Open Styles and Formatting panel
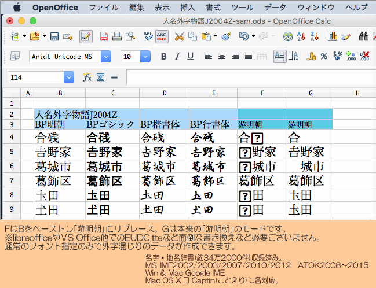This screenshot has width=376, height=288. click(x=15, y=57)
